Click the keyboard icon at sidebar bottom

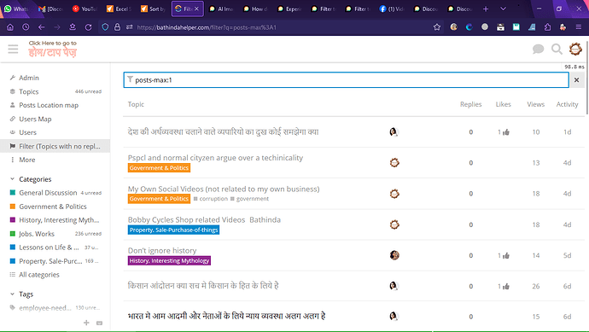click(99, 323)
